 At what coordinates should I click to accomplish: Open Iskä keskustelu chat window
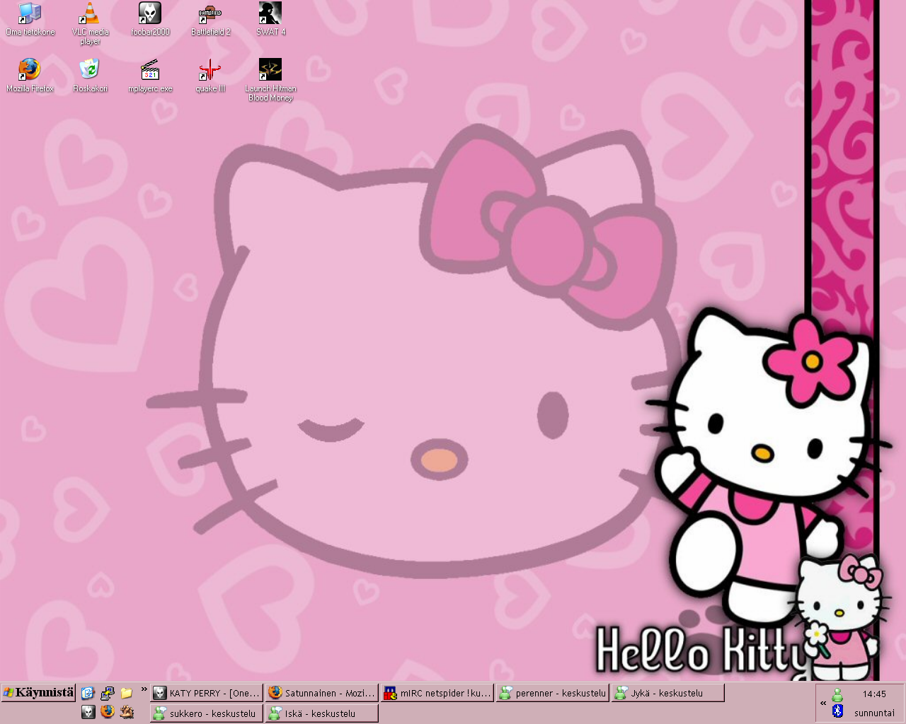321,713
